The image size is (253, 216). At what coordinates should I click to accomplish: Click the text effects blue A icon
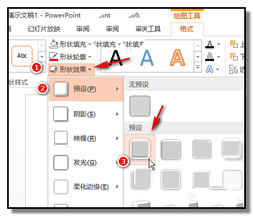[210, 69]
